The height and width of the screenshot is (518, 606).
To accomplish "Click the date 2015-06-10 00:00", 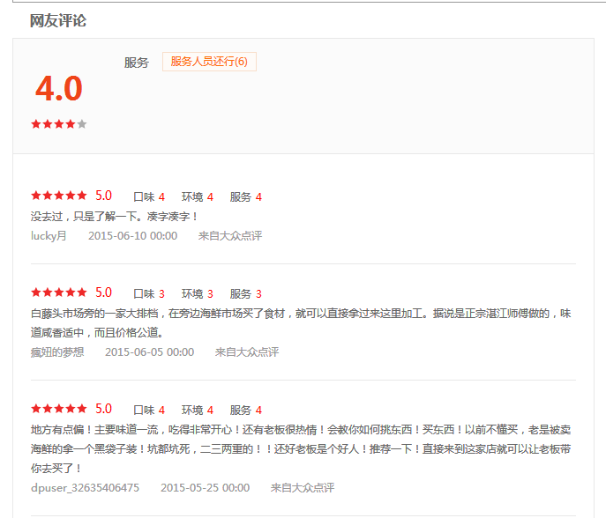I will coord(132,236).
